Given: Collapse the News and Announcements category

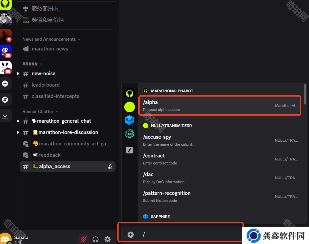Looking at the screenshot, I should coord(51,39).
